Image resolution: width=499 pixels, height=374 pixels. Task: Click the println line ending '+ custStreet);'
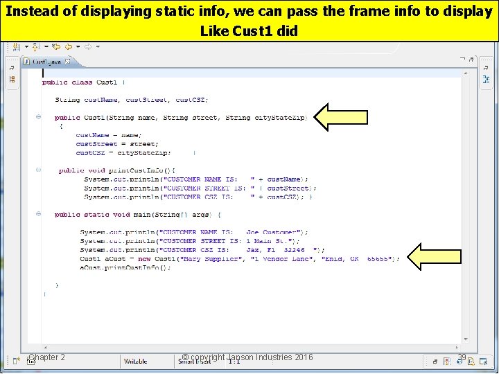[200, 188]
